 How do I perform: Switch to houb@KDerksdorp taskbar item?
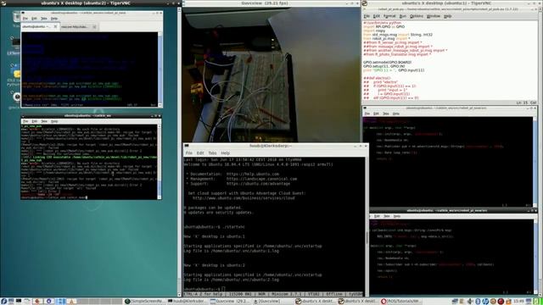187,302
